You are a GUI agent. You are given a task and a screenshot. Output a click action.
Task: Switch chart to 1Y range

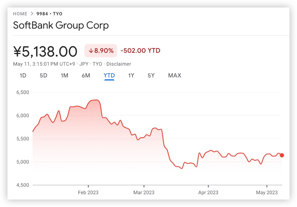tap(131, 76)
